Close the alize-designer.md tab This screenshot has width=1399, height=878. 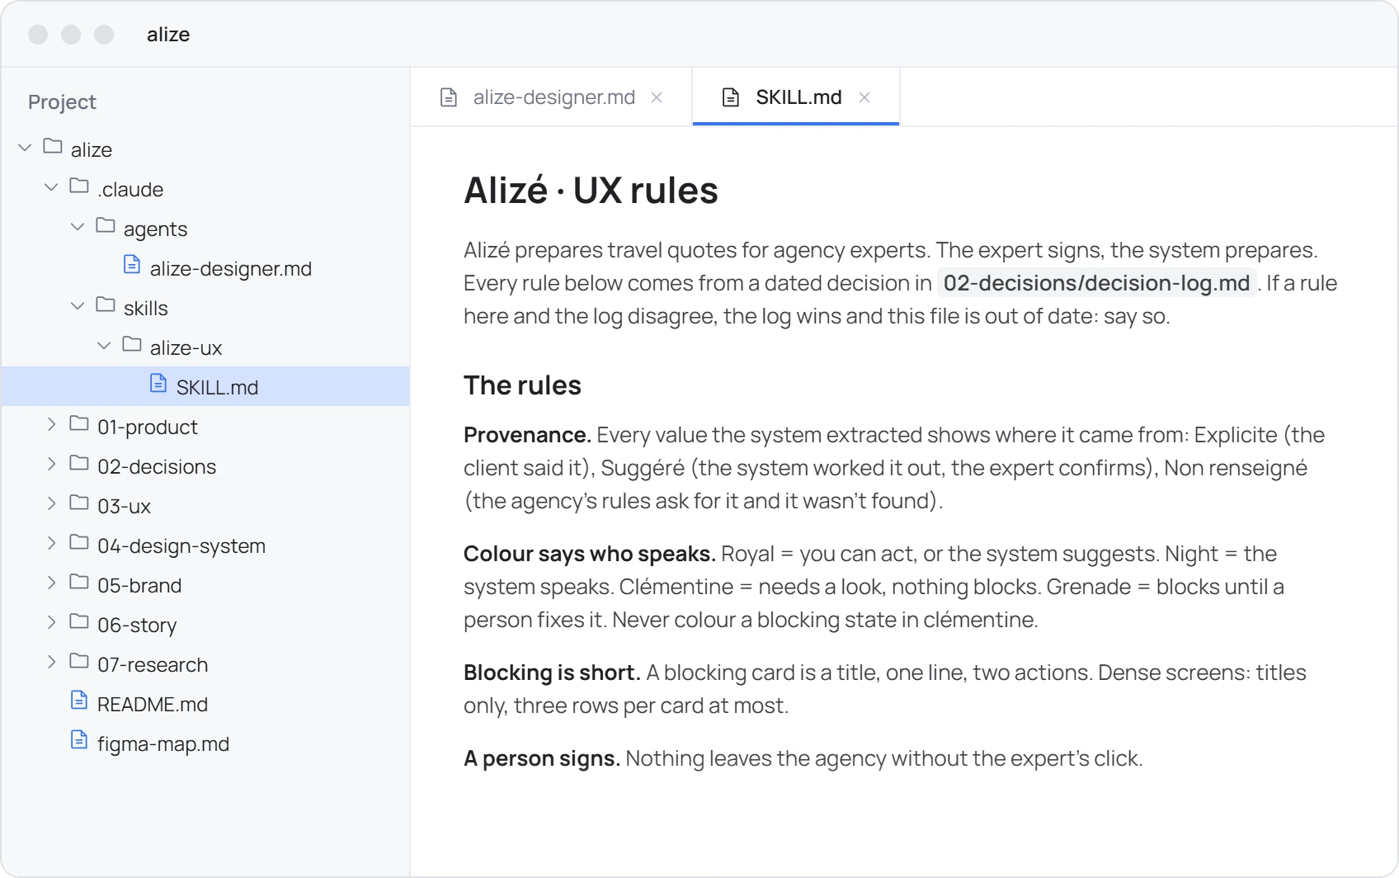pyautogui.click(x=657, y=97)
